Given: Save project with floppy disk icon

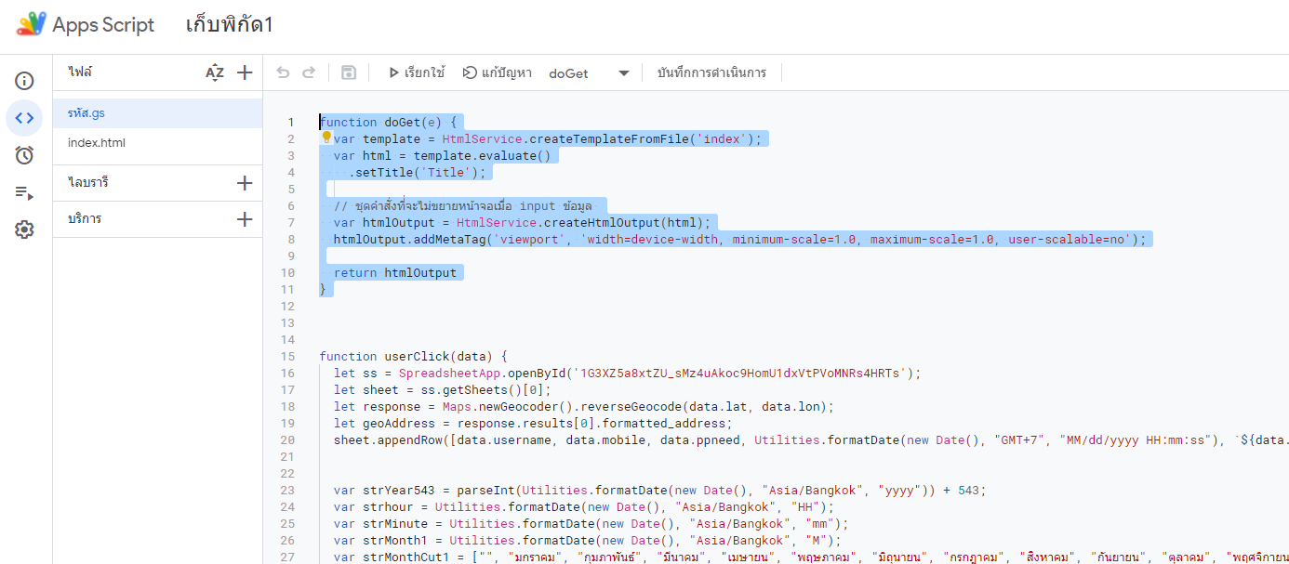Looking at the screenshot, I should pyautogui.click(x=349, y=72).
